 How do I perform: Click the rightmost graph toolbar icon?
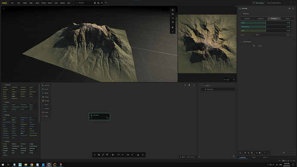[143, 155]
